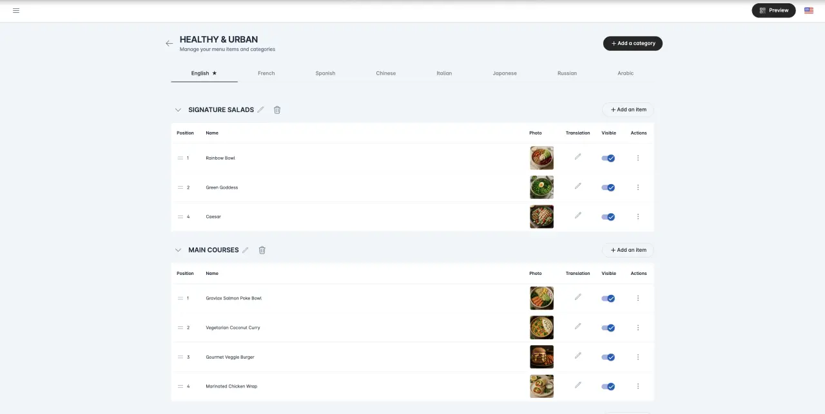Edit the Signature Salads category name
825x414 pixels.
[260, 109]
